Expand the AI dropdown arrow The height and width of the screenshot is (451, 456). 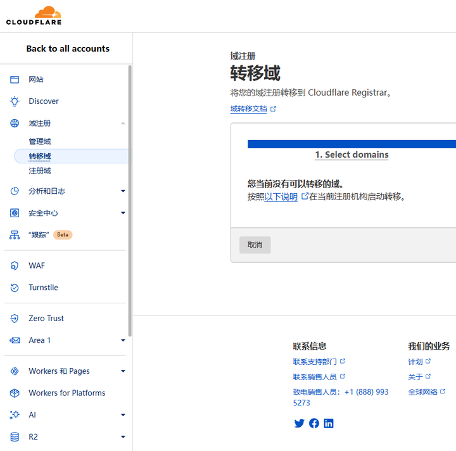pos(123,415)
